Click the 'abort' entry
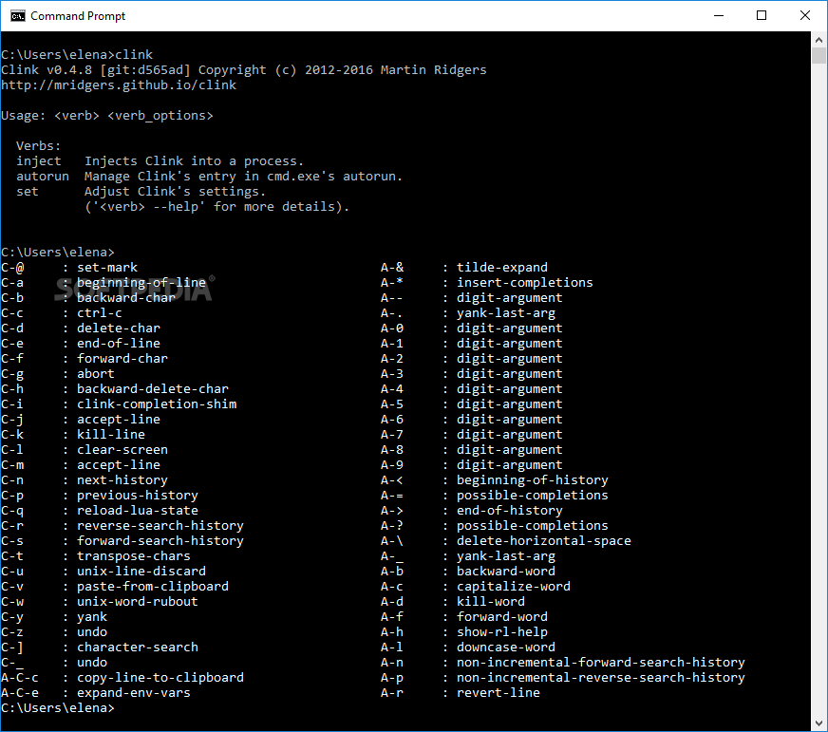828x732 pixels. (x=96, y=374)
